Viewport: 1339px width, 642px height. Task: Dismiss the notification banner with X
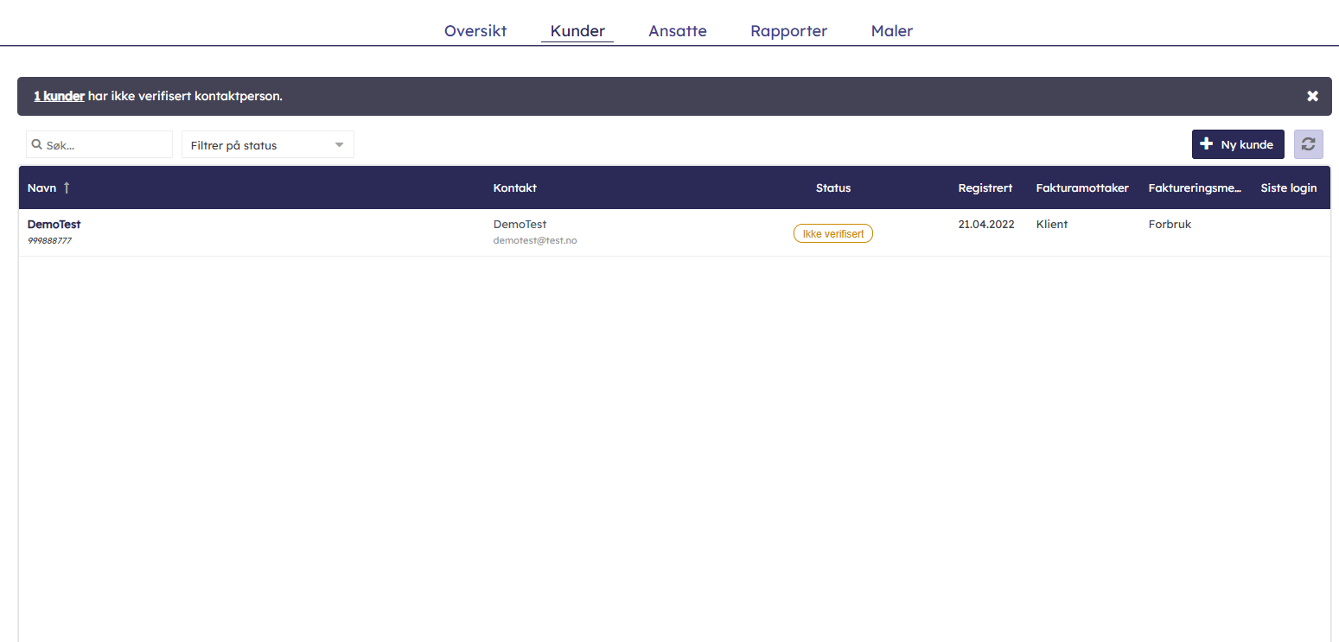click(1312, 96)
